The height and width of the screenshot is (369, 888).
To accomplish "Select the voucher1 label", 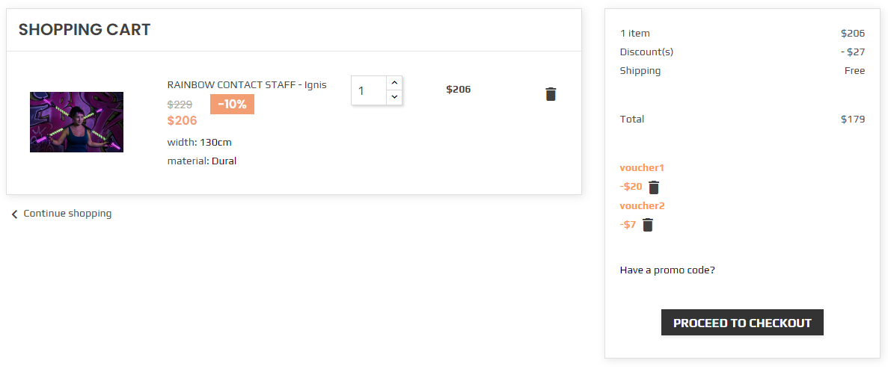I will tap(642, 168).
